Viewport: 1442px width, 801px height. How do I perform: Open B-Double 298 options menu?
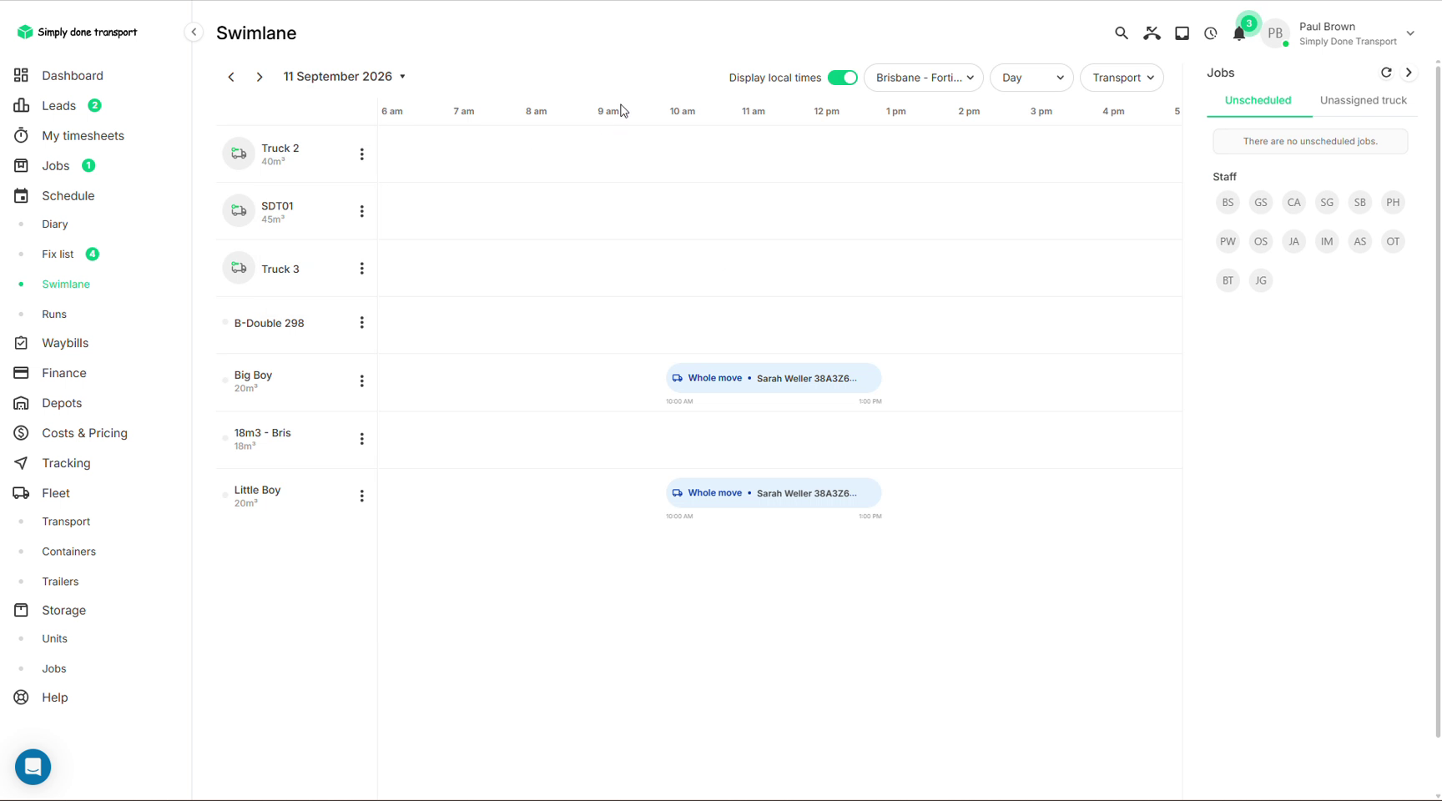pyautogui.click(x=362, y=323)
